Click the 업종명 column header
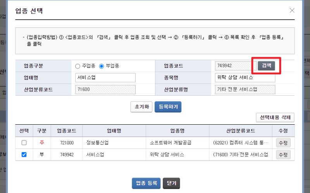The height and width of the screenshot is (193, 310). [177, 131]
